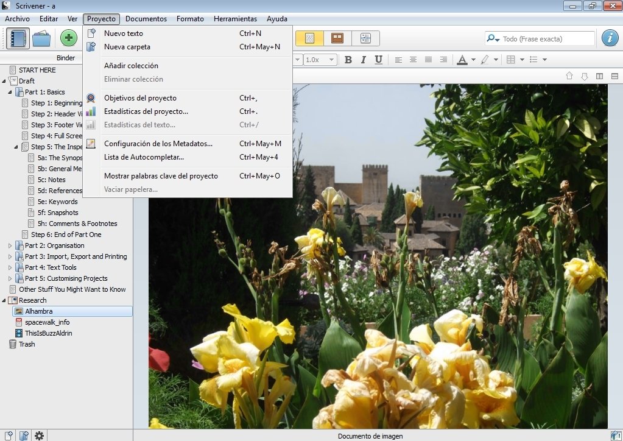Center align text

click(x=414, y=60)
